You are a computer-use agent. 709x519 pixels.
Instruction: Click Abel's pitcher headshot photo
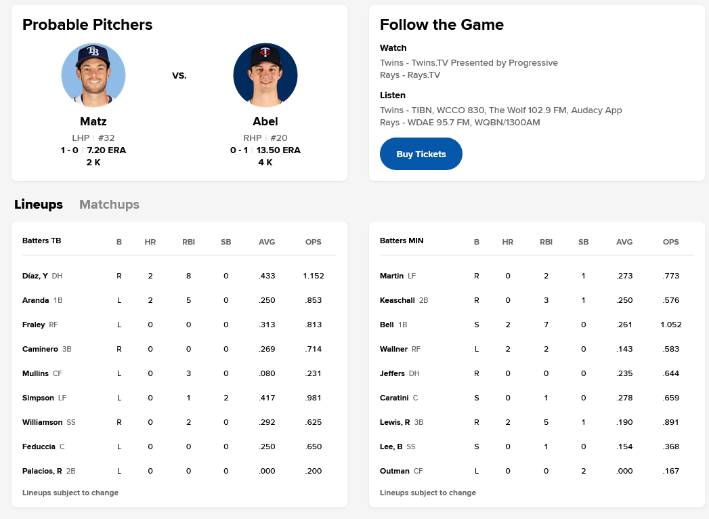click(x=265, y=75)
